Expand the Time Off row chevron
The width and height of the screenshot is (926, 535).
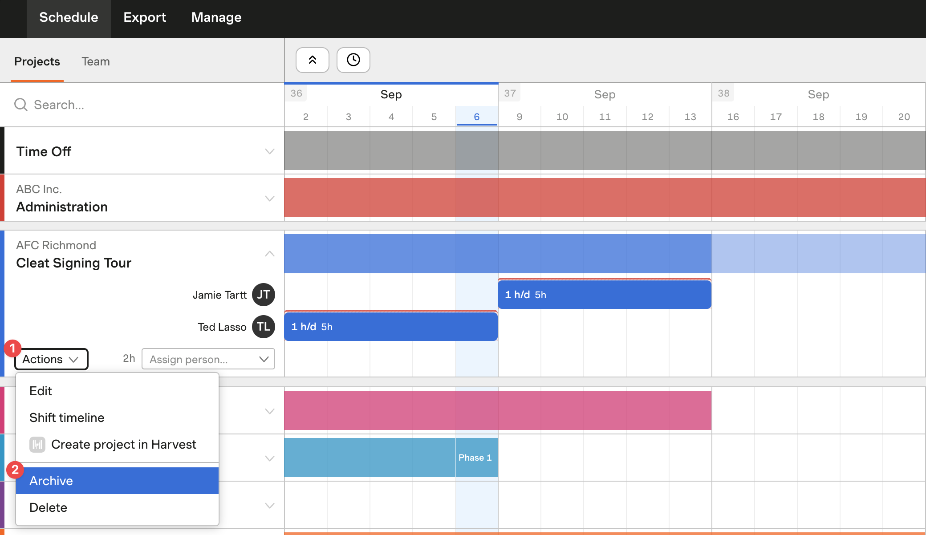269,151
